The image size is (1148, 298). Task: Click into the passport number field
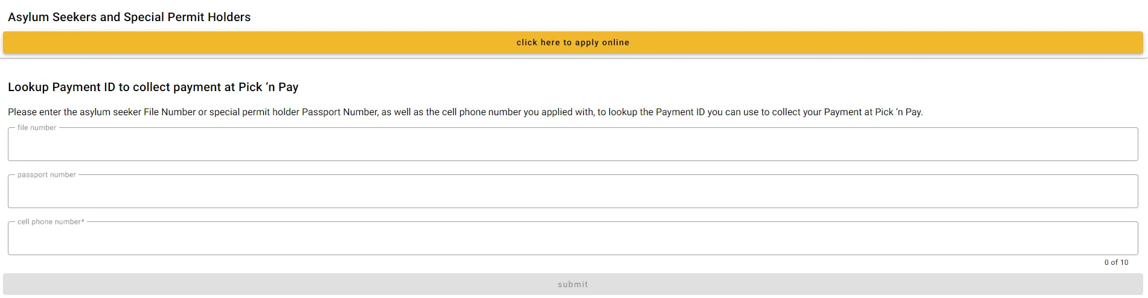[572, 192]
